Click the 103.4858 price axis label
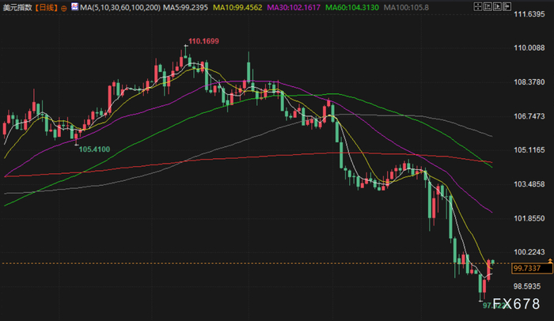This screenshot has height=321, width=554. (529, 184)
